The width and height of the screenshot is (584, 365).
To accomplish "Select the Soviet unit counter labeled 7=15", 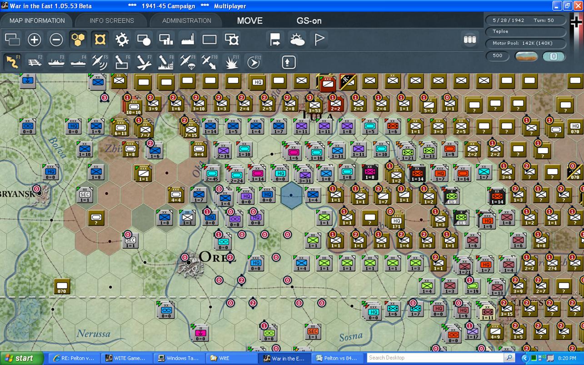I will (190, 129).
